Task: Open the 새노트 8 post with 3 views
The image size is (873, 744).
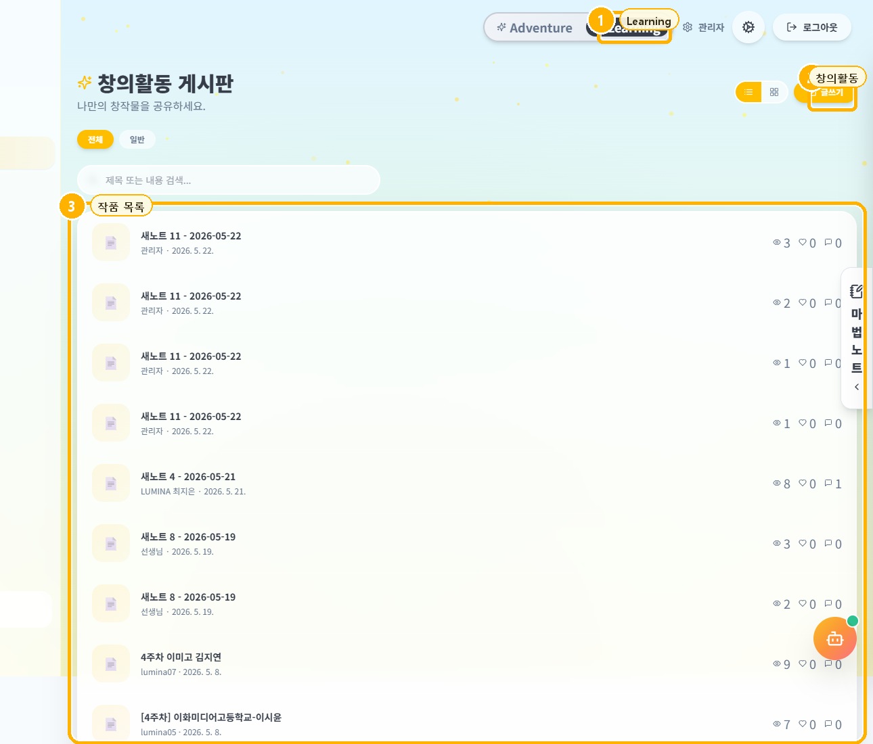Action: (x=467, y=544)
